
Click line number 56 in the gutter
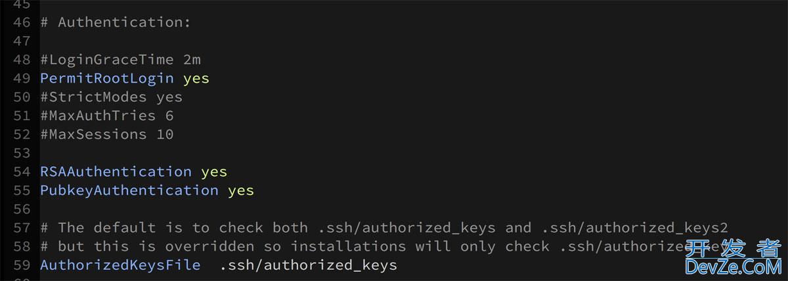[22, 209]
